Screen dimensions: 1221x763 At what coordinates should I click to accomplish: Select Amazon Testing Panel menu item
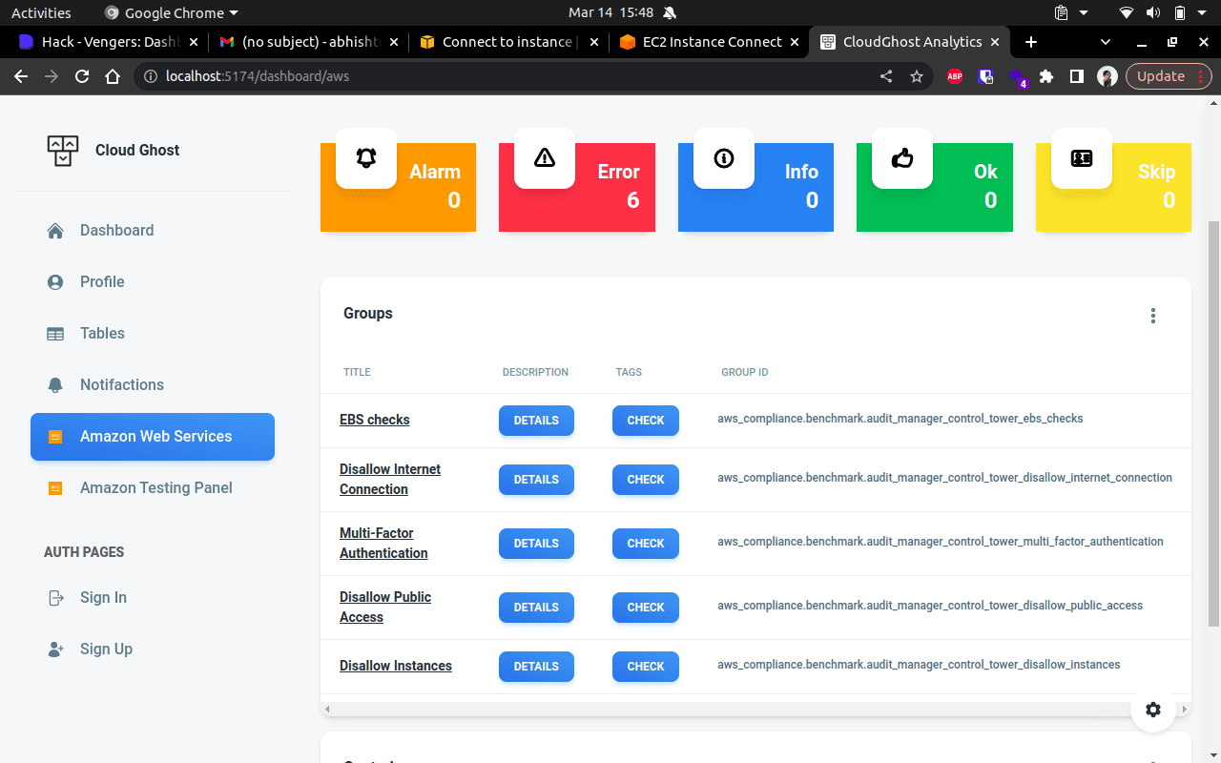click(x=153, y=488)
